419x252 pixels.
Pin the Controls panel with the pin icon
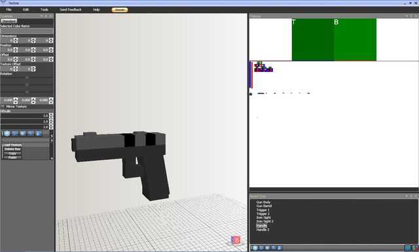click(x=46, y=16)
